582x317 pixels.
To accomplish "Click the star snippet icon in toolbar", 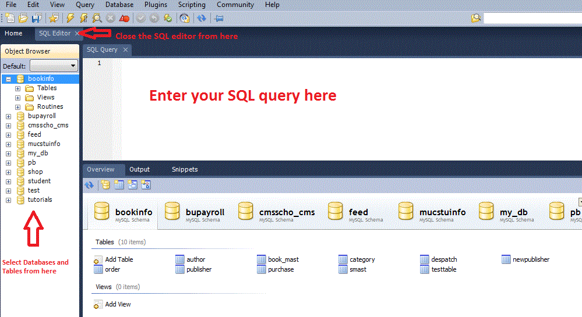I will click(54, 18).
